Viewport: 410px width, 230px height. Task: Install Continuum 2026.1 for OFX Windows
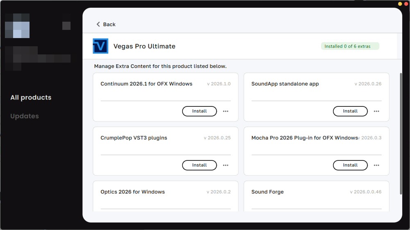click(x=199, y=111)
